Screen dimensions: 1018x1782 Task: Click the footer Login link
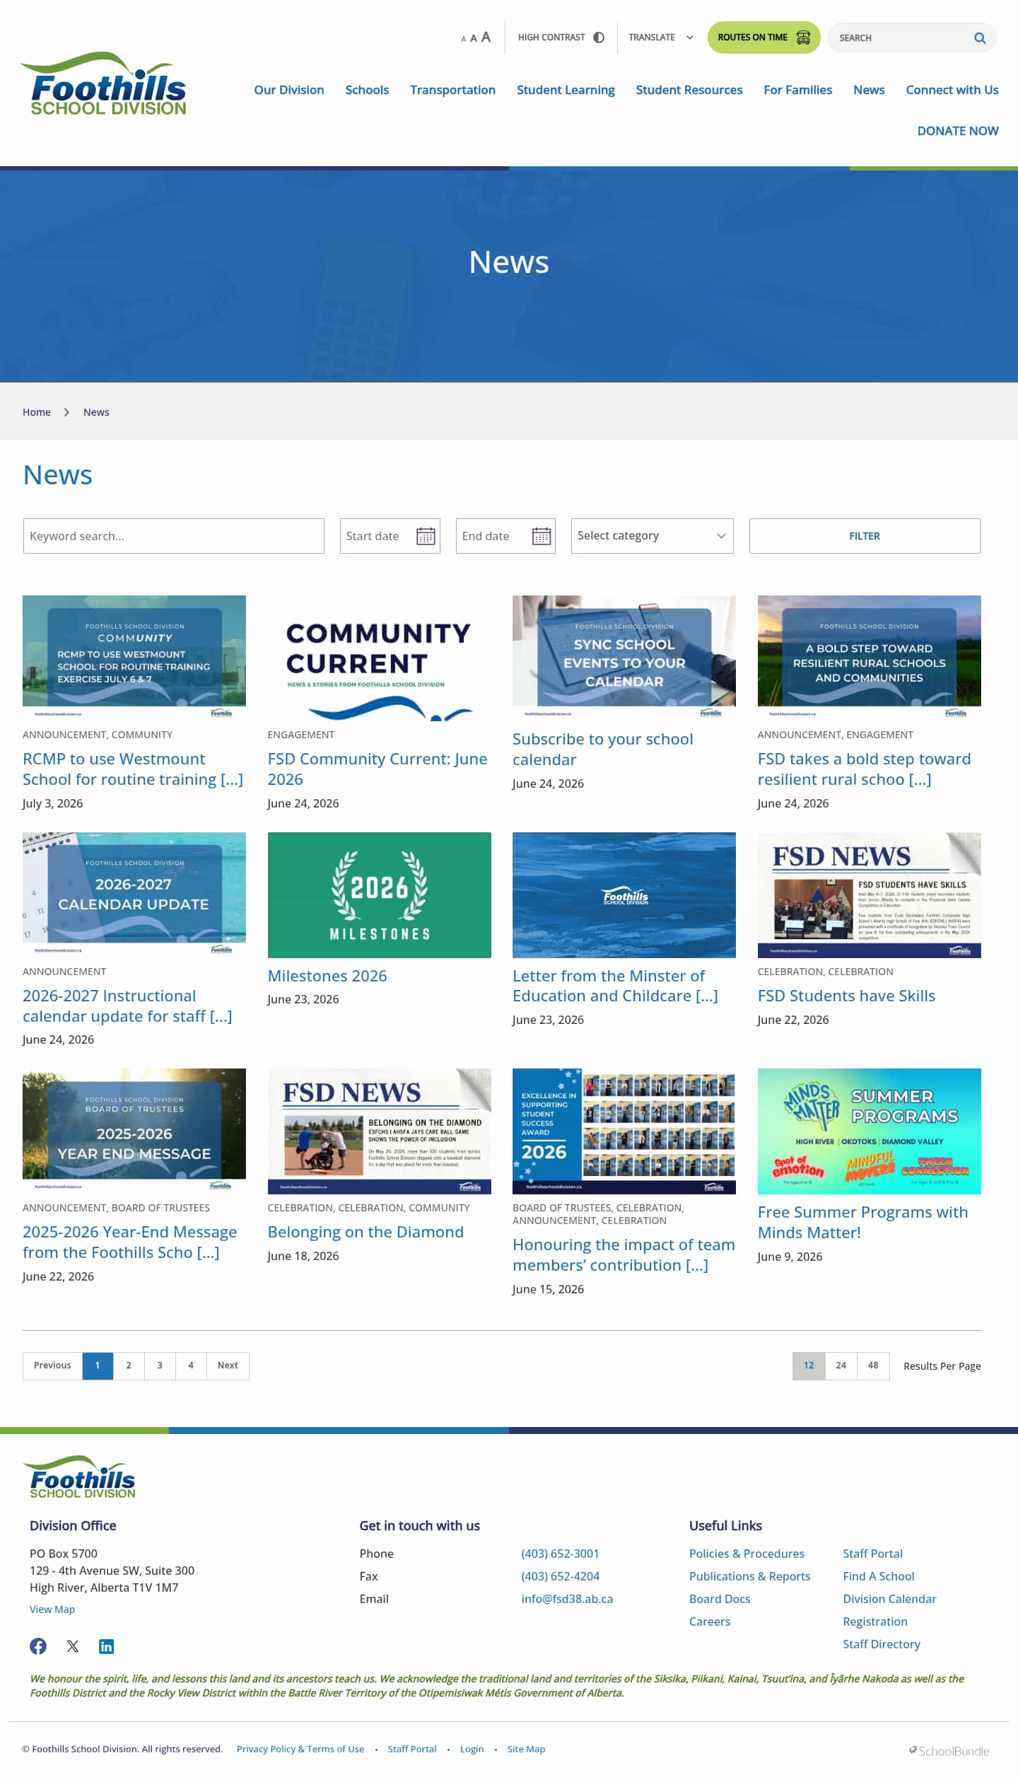(472, 1749)
